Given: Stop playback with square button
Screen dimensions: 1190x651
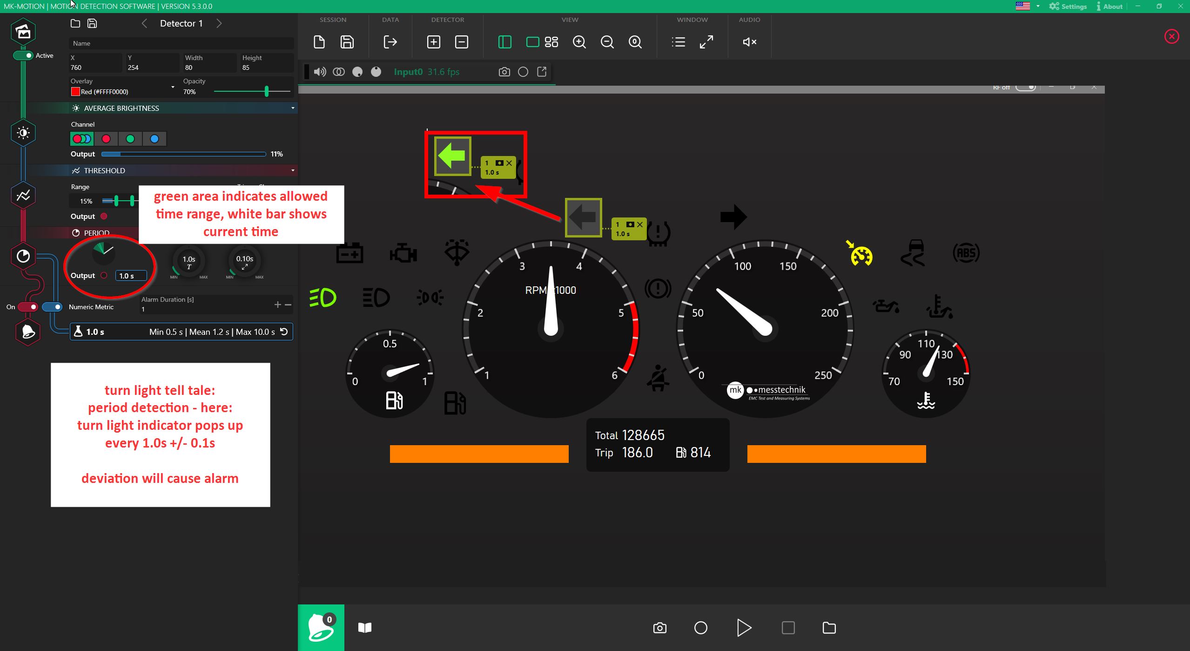Looking at the screenshot, I should coord(788,628).
